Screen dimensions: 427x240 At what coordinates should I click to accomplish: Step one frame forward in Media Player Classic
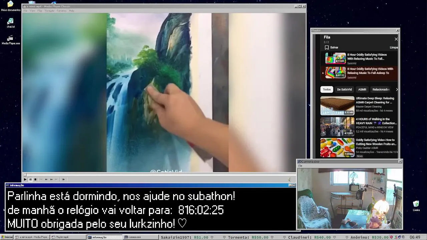pos(63,179)
